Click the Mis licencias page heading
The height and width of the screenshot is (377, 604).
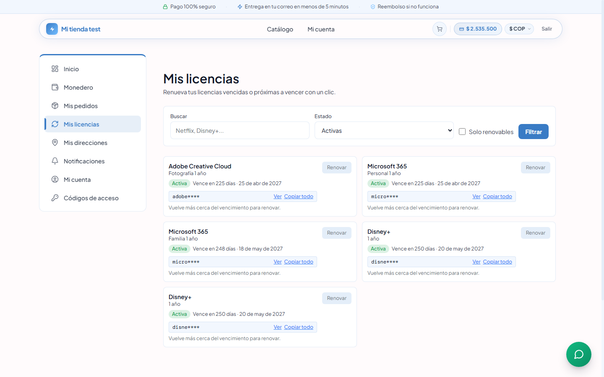201,79
